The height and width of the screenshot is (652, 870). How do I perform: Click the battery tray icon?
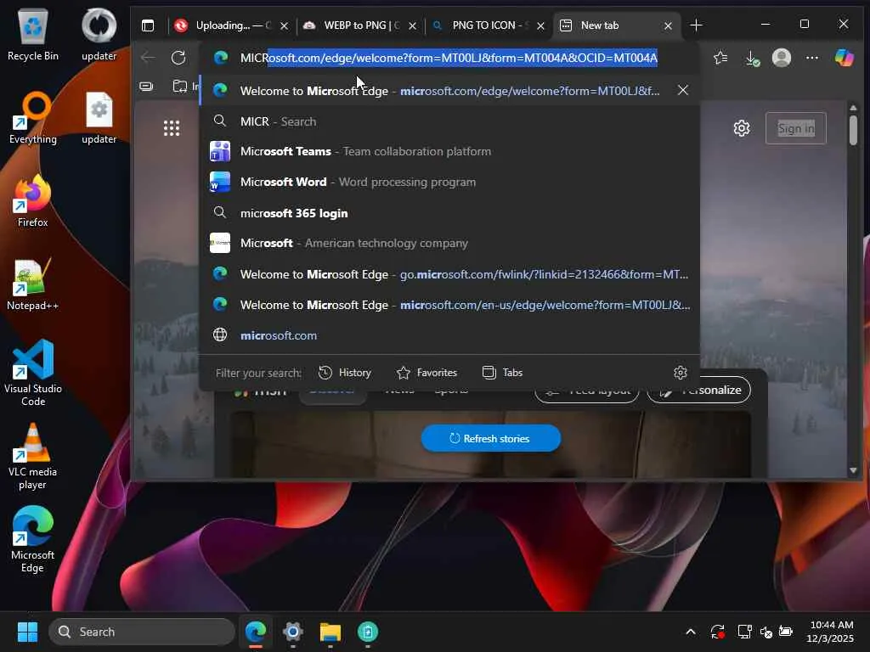pyautogui.click(x=786, y=632)
